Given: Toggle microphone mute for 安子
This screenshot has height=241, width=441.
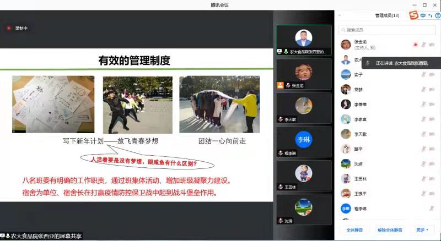Looking at the screenshot, I should coord(424,74).
